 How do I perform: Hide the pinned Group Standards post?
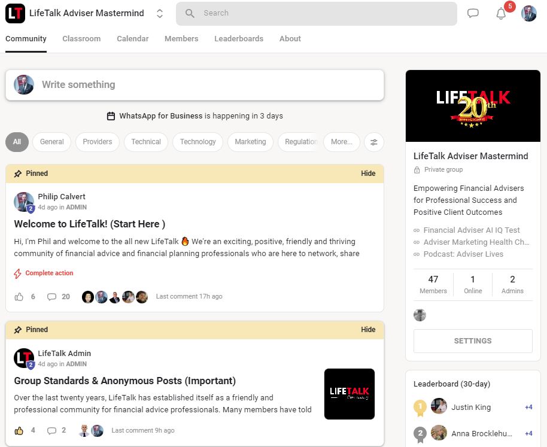point(368,330)
